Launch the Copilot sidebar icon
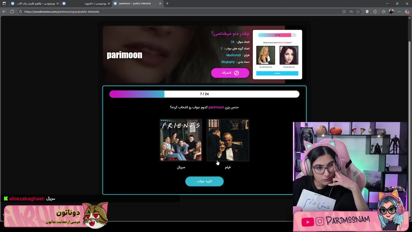Viewport: 412px width, 232px height. (407, 12)
